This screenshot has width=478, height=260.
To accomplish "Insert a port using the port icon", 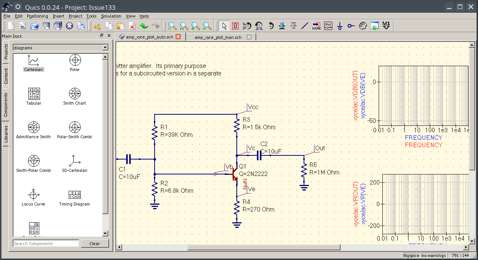I will (x=350, y=26).
